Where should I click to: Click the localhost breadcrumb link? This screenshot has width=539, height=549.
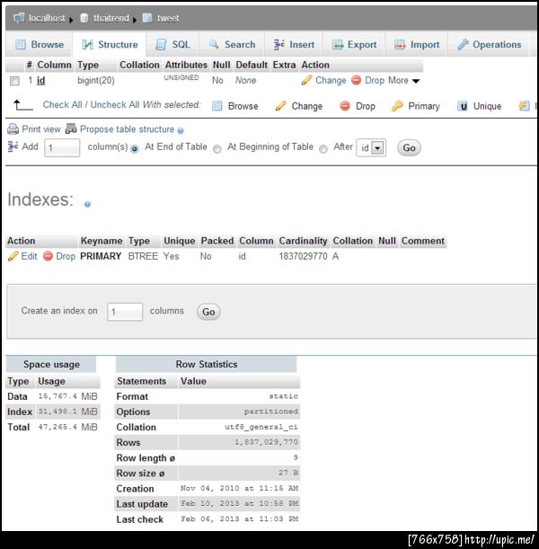point(47,18)
